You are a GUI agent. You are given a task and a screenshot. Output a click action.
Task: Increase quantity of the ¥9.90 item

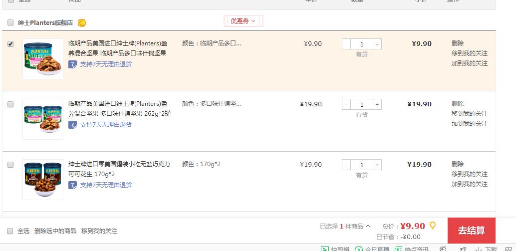tap(377, 44)
